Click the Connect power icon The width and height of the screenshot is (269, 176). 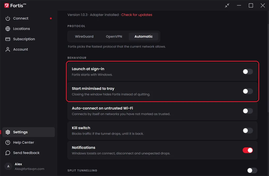[x=8, y=18]
